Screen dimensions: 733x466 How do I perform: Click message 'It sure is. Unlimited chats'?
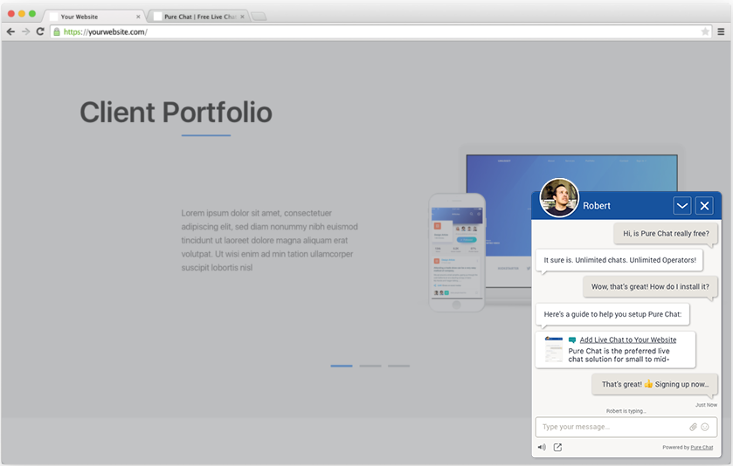(619, 260)
